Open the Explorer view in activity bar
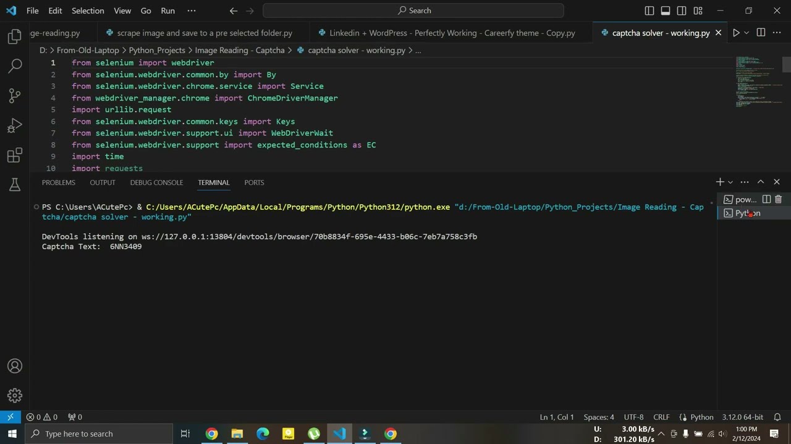791x444 pixels. (x=15, y=37)
